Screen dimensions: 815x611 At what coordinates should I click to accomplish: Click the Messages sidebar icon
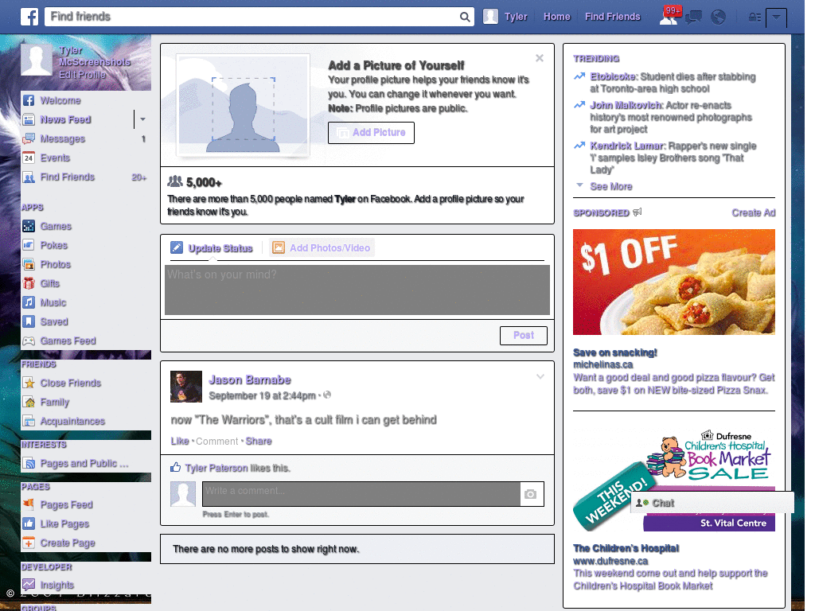29,138
